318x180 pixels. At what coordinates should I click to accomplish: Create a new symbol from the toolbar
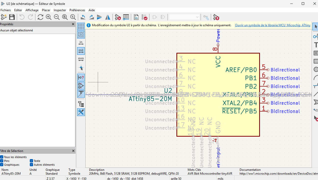click(4, 17)
